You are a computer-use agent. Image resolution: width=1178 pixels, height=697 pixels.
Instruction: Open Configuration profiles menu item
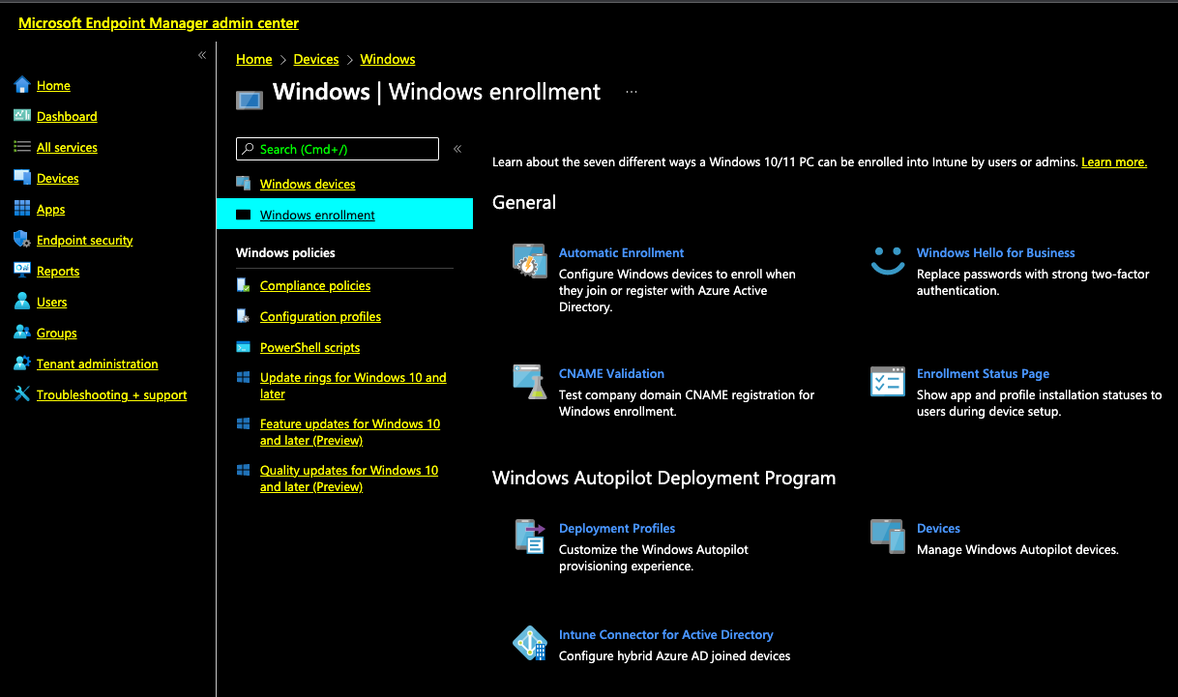pyautogui.click(x=320, y=316)
